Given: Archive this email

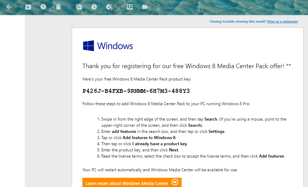Looking at the screenshot, I should point(28,7).
